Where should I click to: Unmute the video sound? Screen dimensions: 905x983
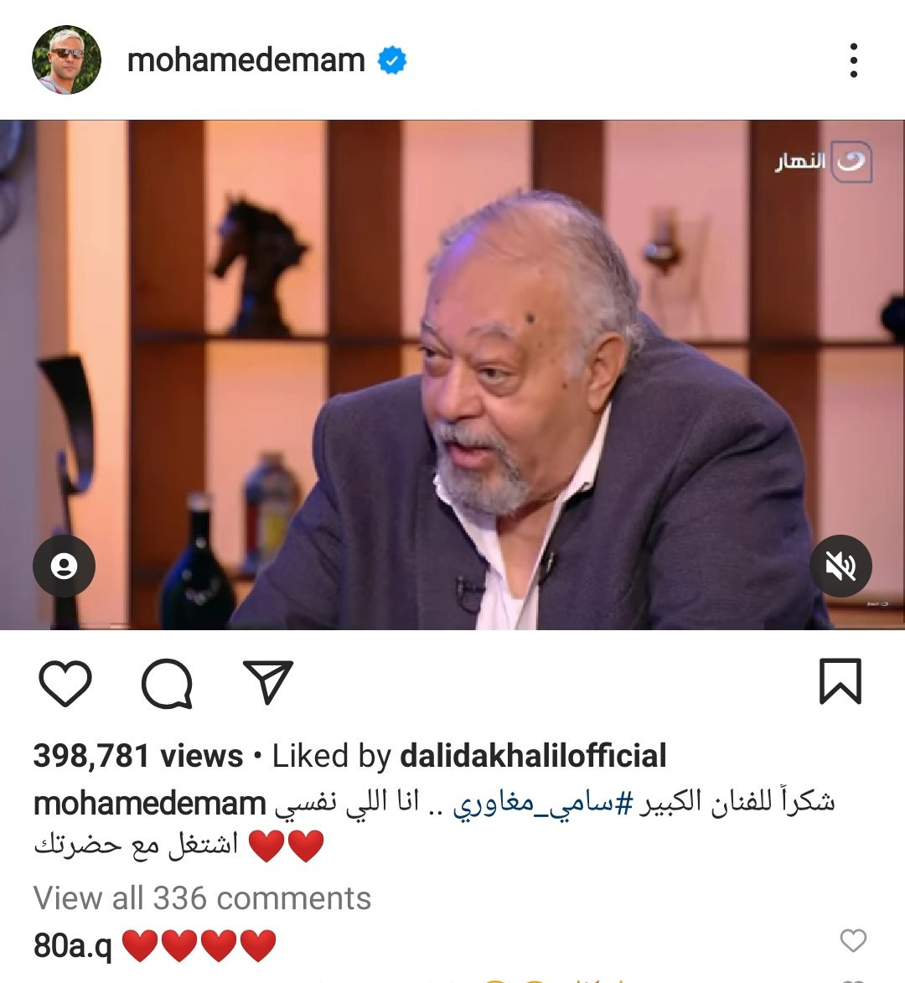tap(840, 567)
